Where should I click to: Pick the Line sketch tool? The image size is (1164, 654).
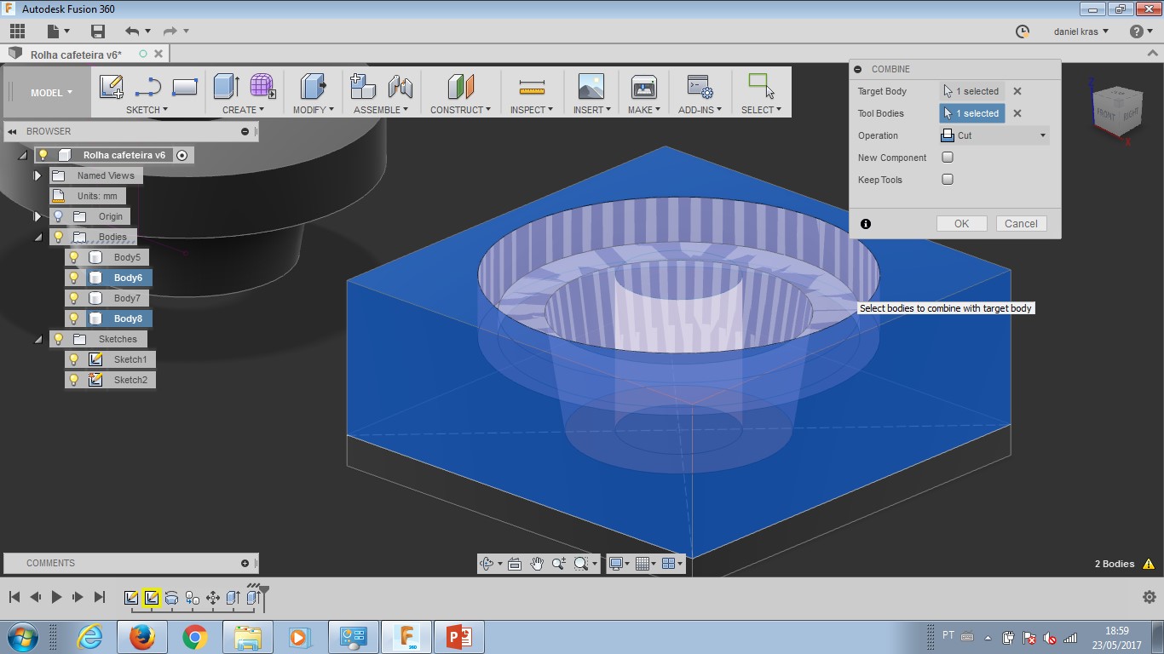coord(148,87)
